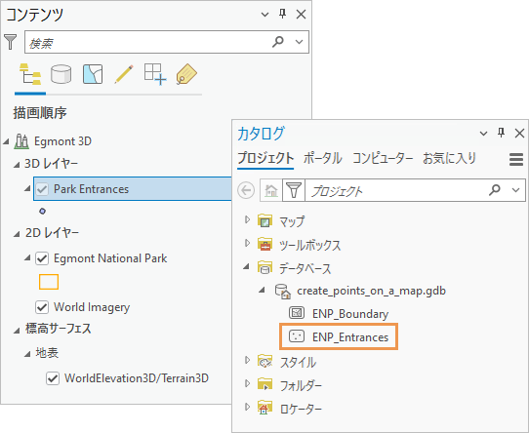The image size is (529, 433).
Task: Collapse create_points_on_a_map.gdb node
Action: coord(263,290)
